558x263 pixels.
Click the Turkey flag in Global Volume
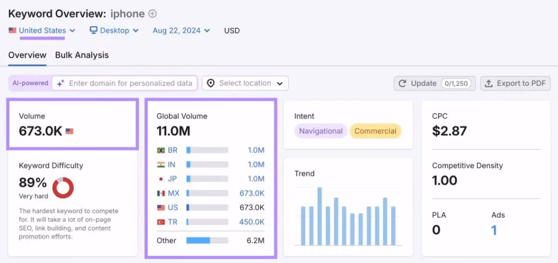tap(161, 222)
